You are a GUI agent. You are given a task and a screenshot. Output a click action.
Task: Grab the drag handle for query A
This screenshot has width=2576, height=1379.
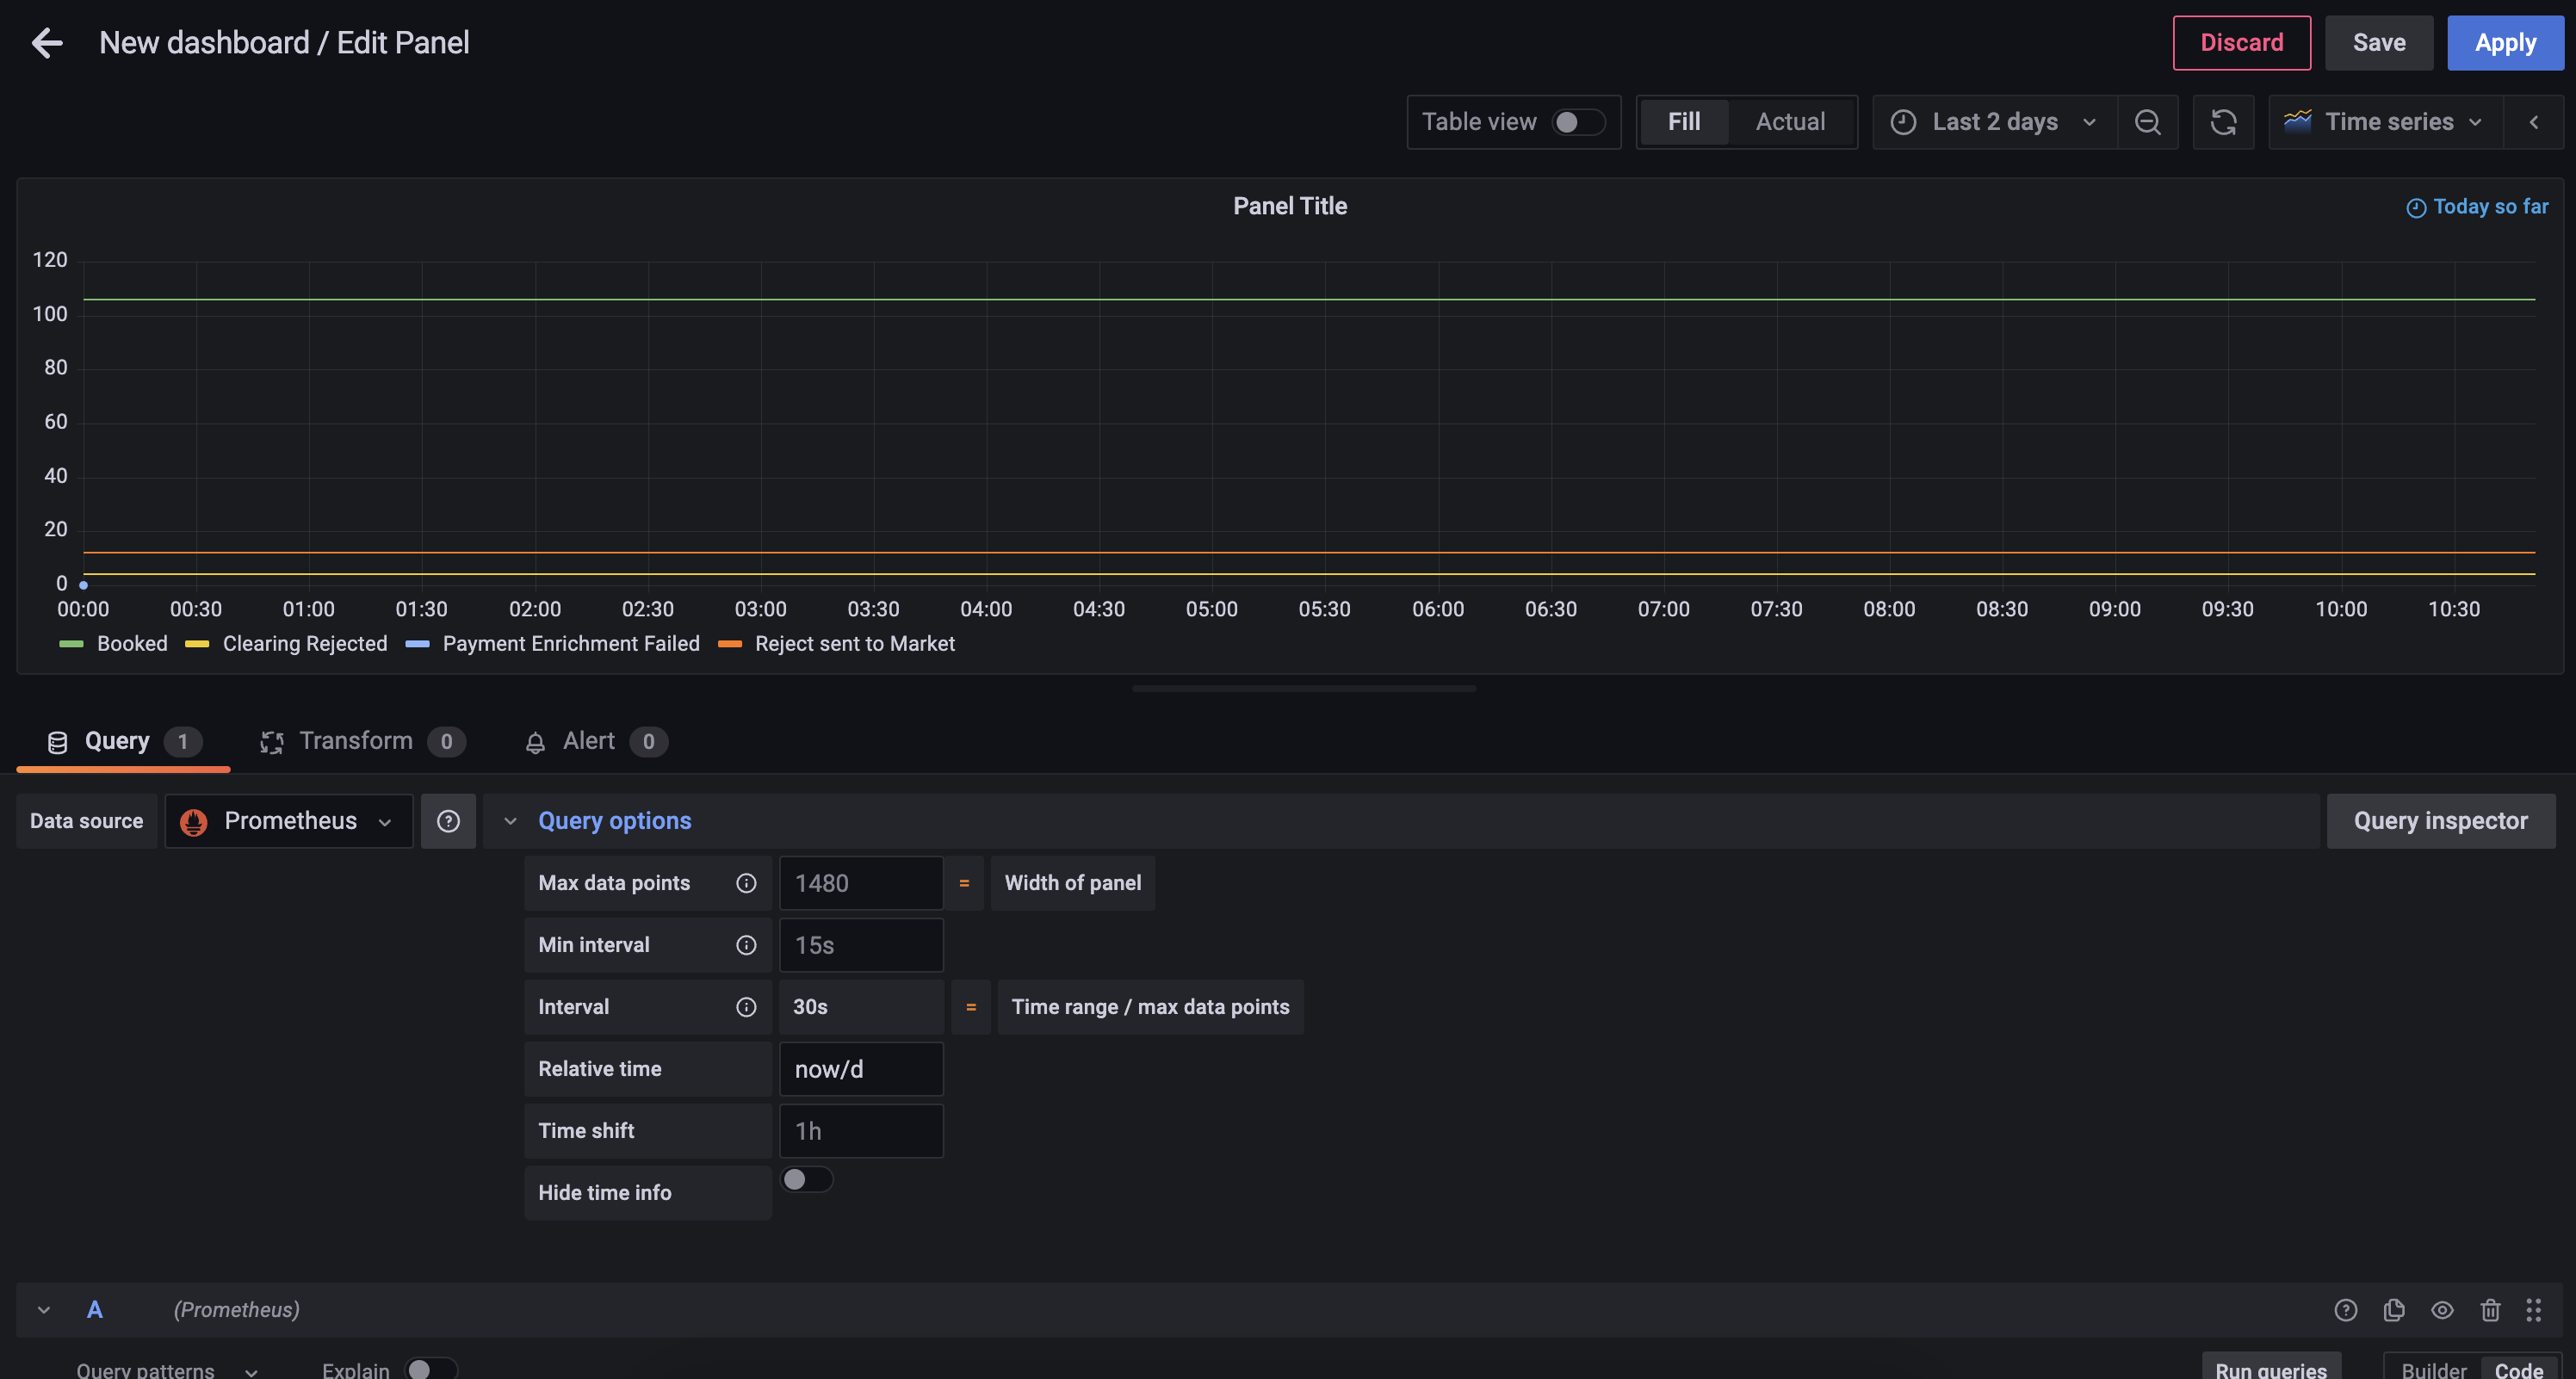(2533, 1310)
